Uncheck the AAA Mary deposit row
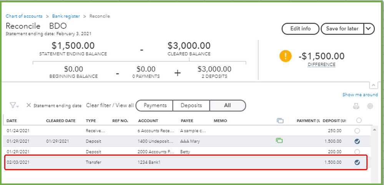The image size is (384, 185). click(357, 141)
